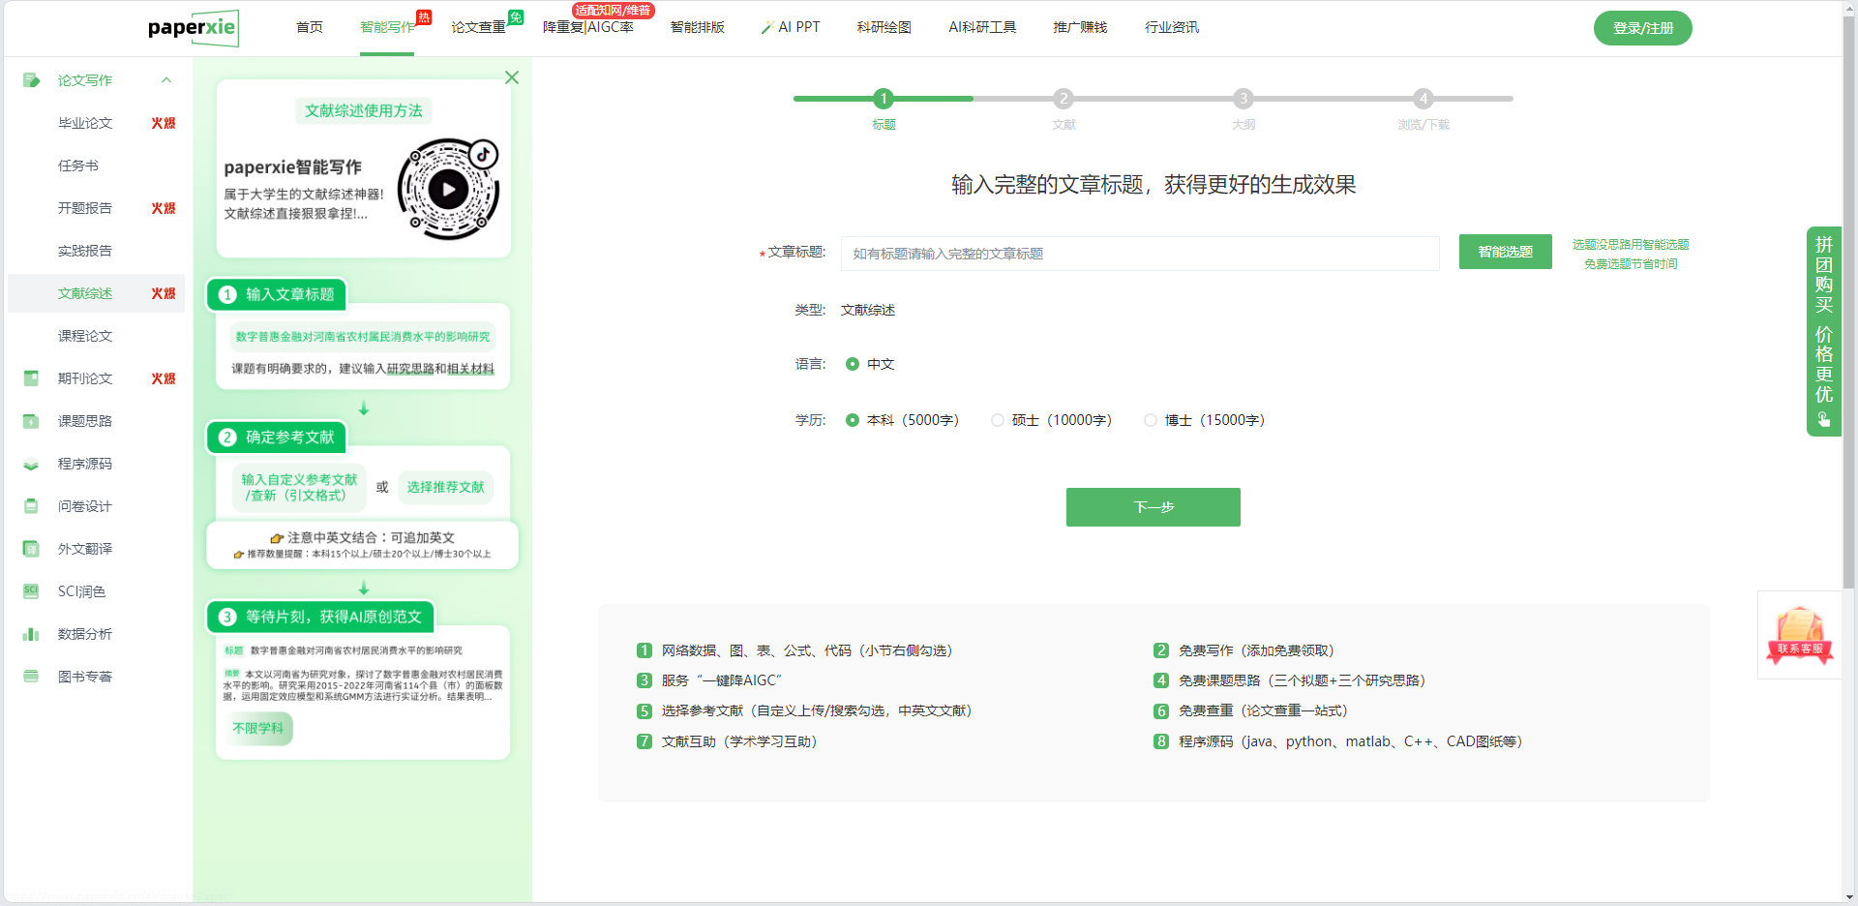
Task: Collapse the 论文写作 sidebar section
Action: (166, 80)
